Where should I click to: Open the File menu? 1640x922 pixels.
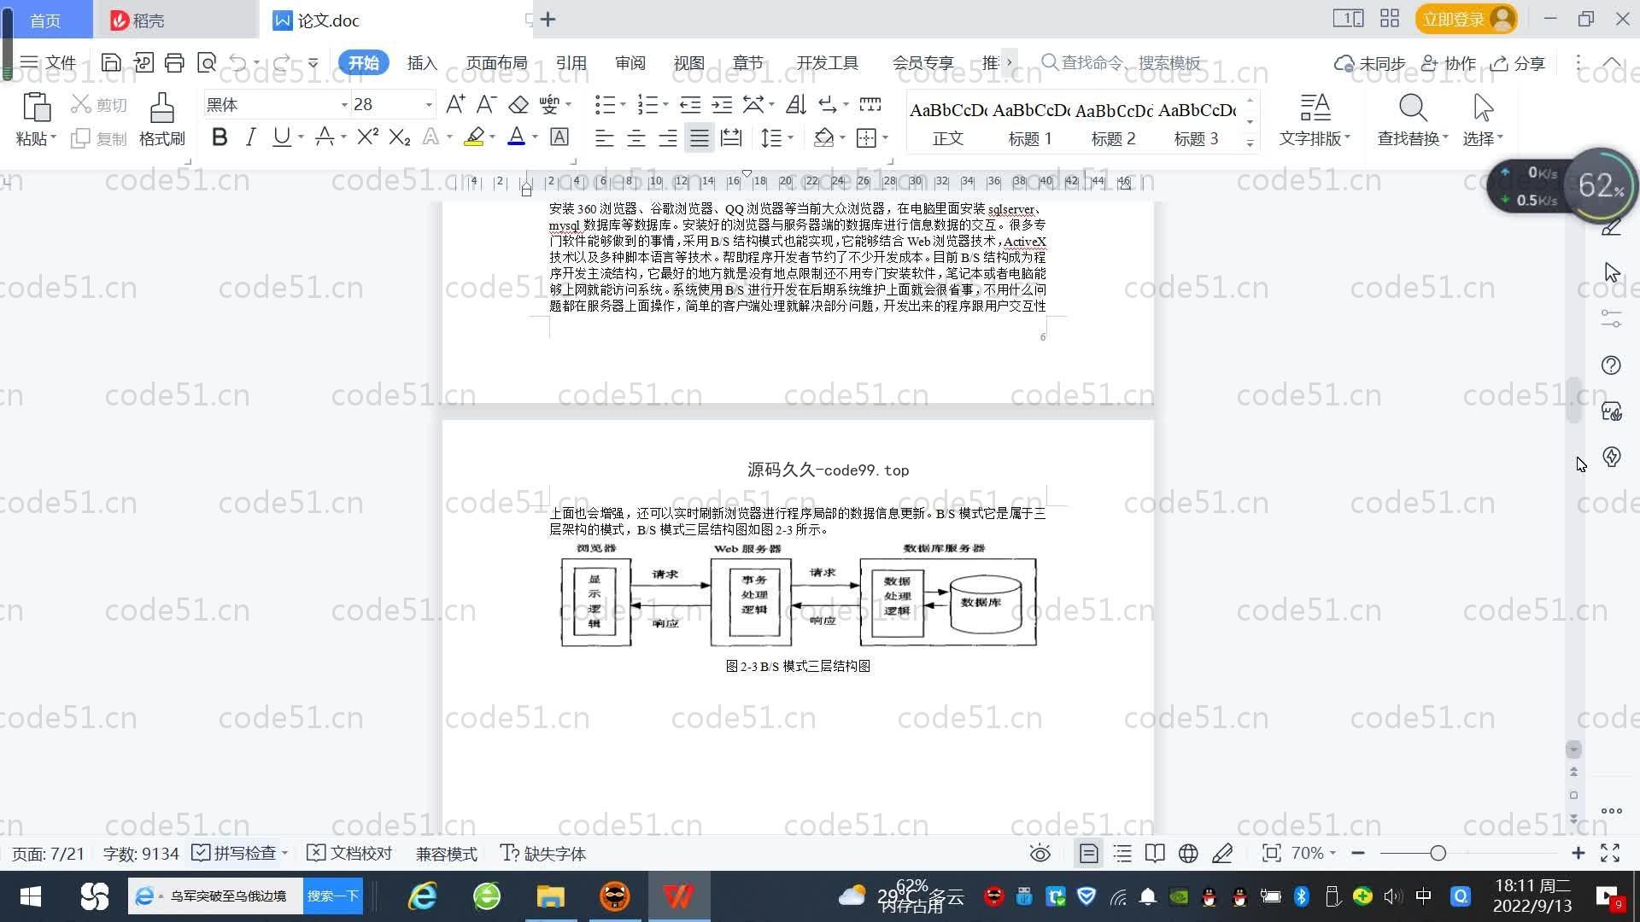pos(49,62)
